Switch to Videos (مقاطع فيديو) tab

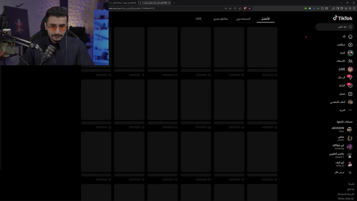tap(221, 19)
